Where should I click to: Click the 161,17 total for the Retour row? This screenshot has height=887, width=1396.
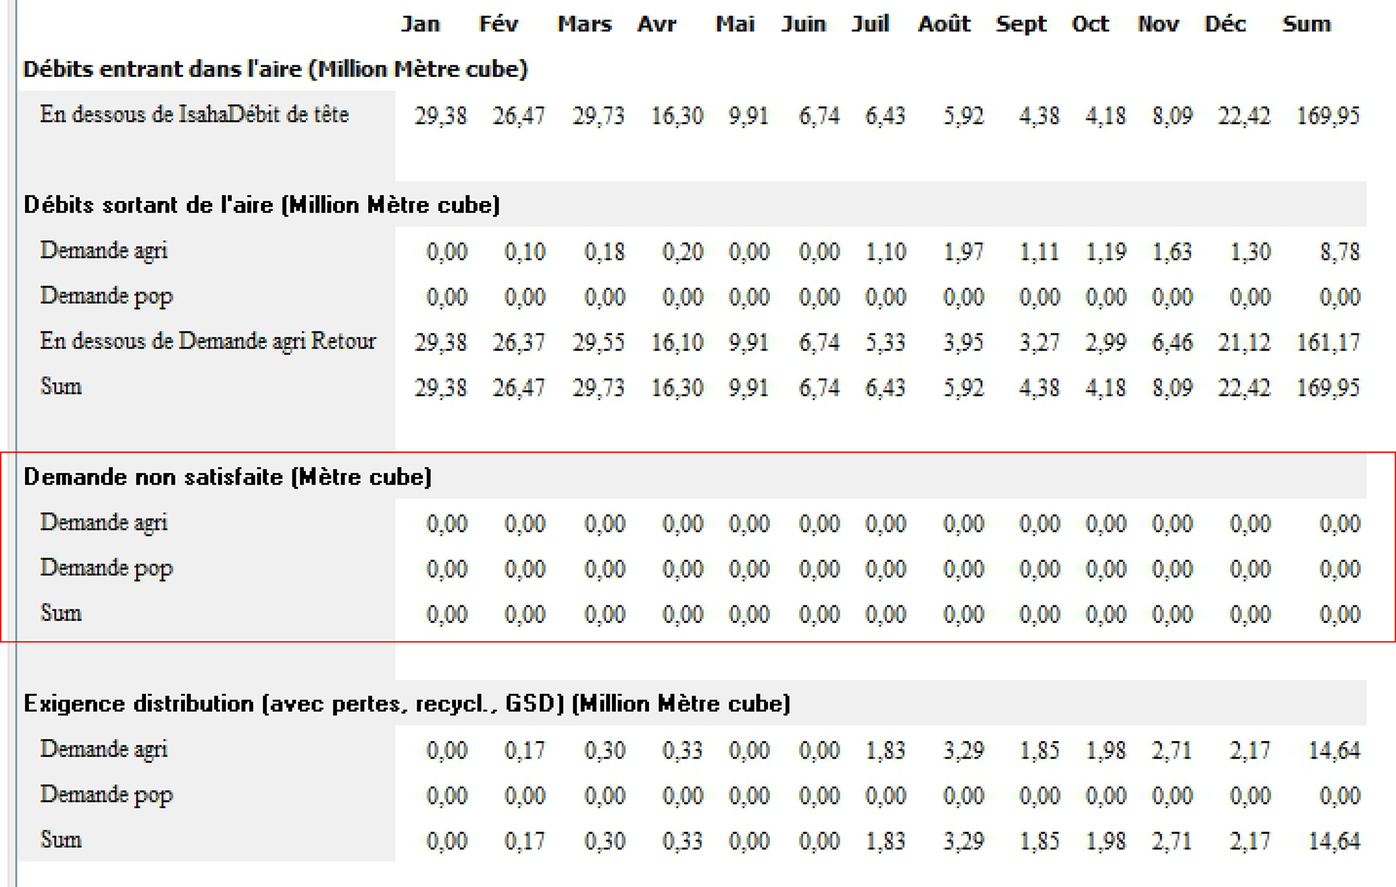coord(1327,343)
